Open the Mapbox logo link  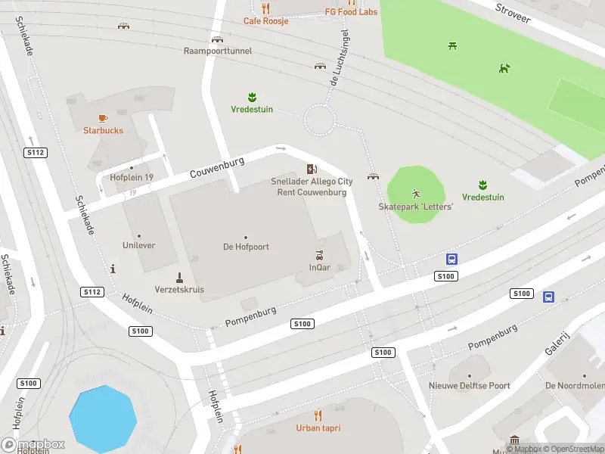coord(33,445)
